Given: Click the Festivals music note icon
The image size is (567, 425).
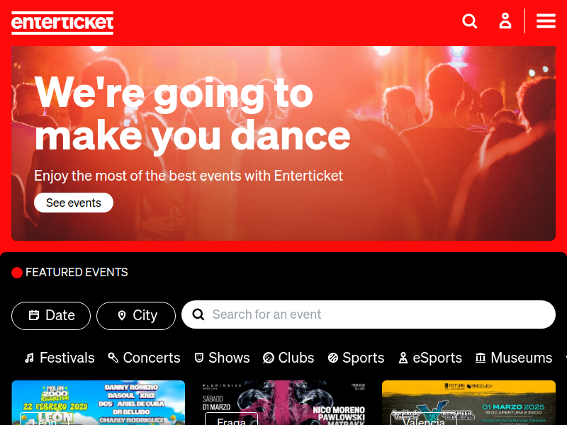Looking at the screenshot, I should [x=29, y=358].
